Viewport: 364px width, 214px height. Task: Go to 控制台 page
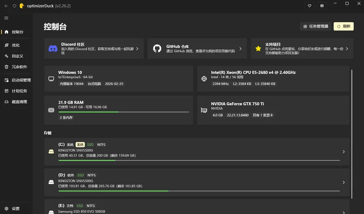[16, 32]
